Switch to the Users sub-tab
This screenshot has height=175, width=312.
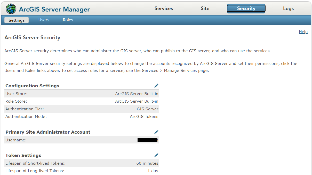[x=44, y=20]
